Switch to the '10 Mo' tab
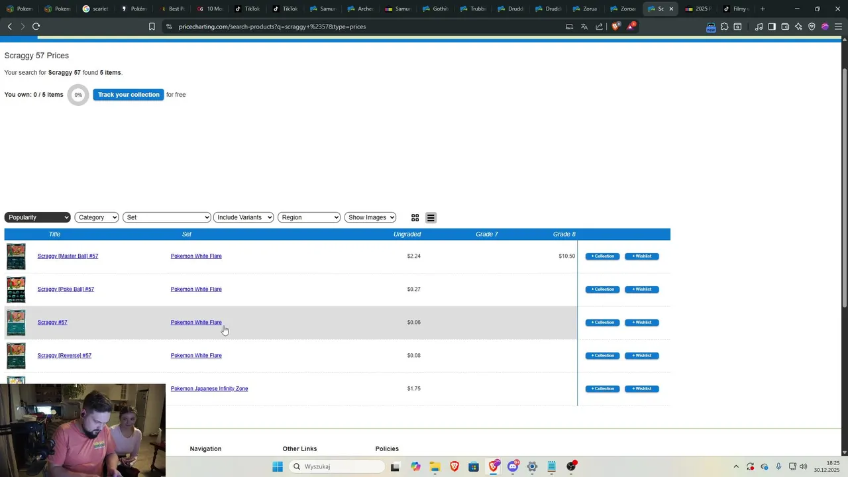848x477 pixels. point(209,9)
